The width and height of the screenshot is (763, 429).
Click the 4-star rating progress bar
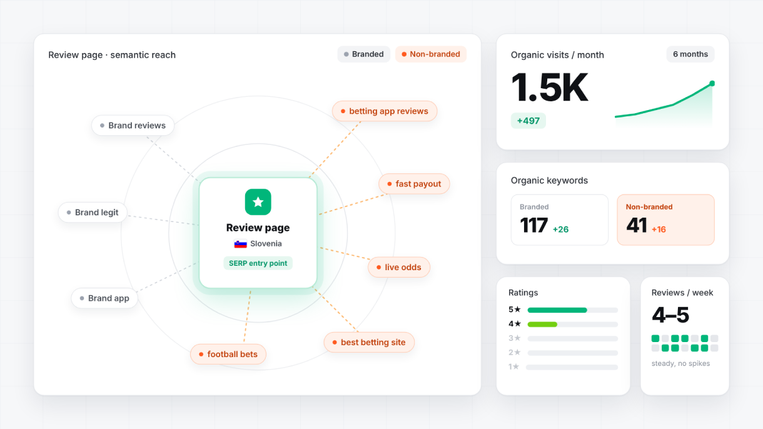pos(573,325)
